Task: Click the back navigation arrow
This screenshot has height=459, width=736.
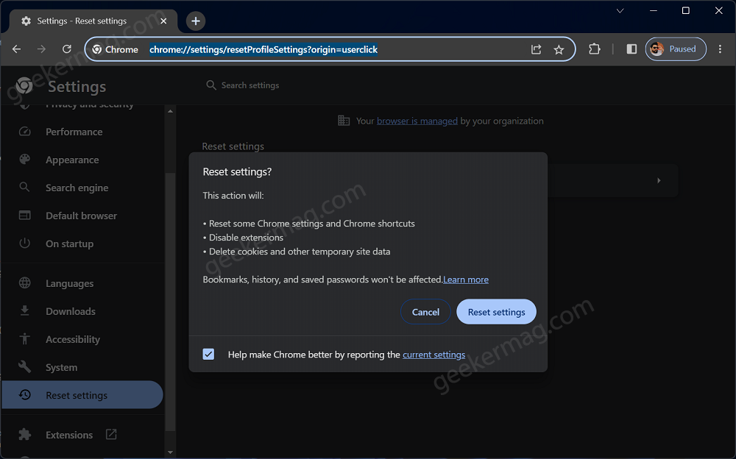Action: pyautogui.click(x=16, y=49)
